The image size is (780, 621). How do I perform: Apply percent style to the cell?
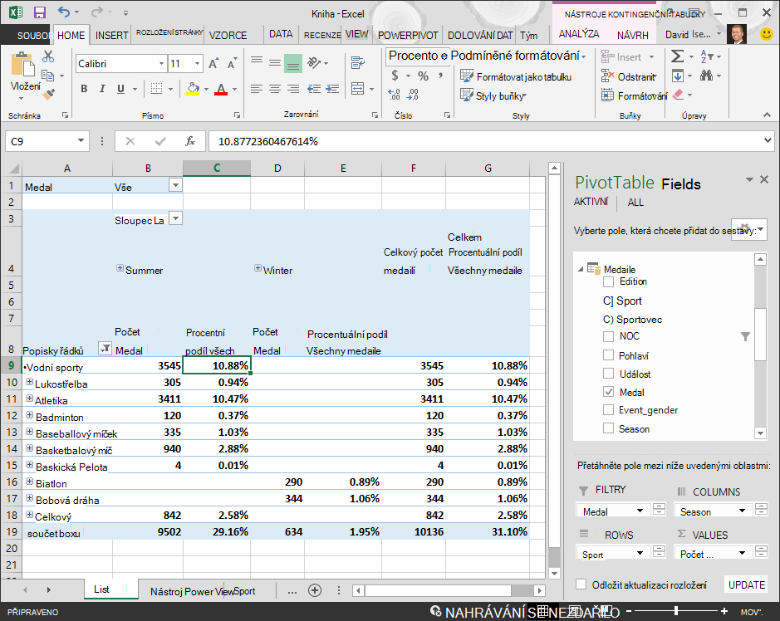424,76
